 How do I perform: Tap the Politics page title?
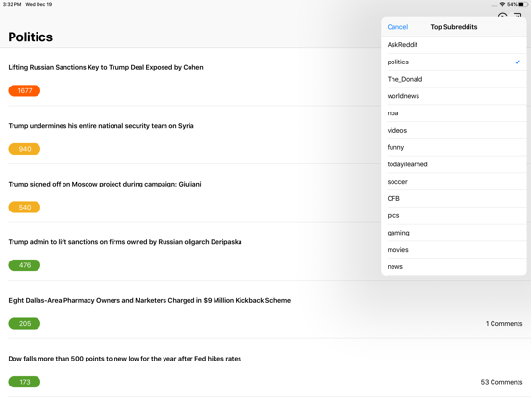click(x=31, y=37)
